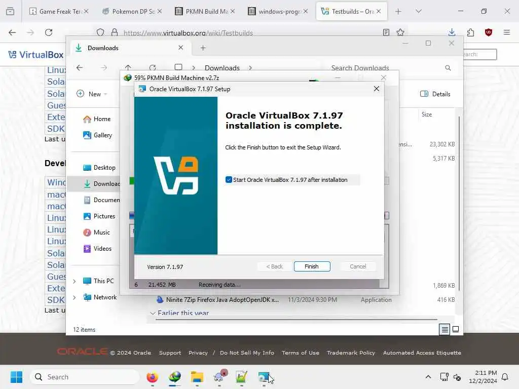This screenshot has height=389, width=519.
Task: Refresh the Downloads folder view
Action: 153,68
